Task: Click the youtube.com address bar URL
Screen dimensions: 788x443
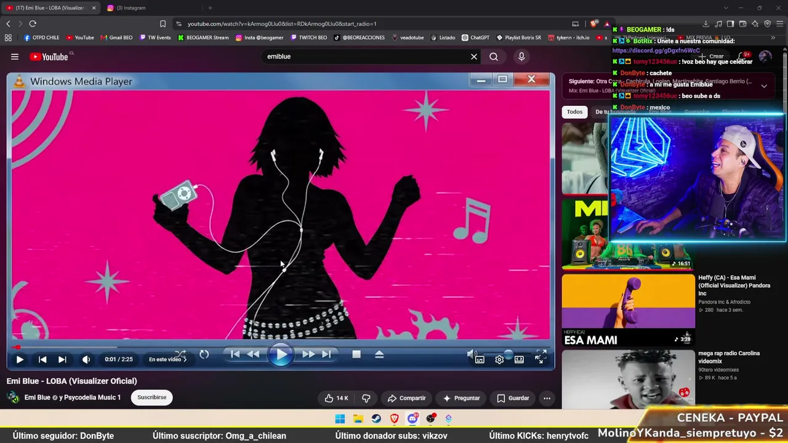Action: 282,24
